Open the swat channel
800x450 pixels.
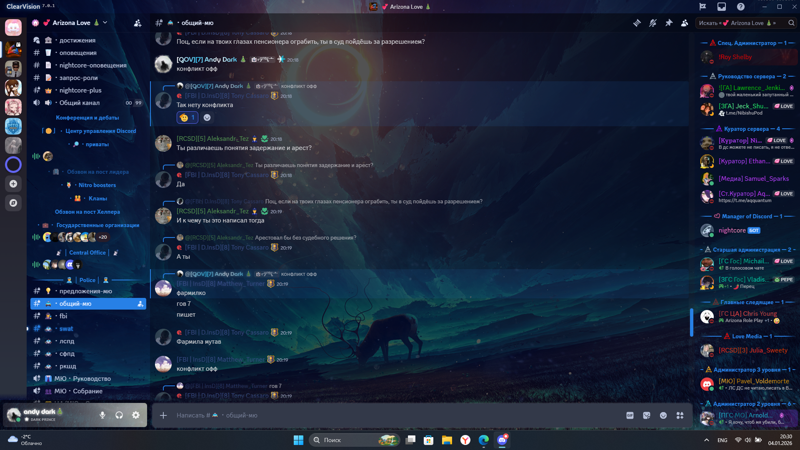66,328
